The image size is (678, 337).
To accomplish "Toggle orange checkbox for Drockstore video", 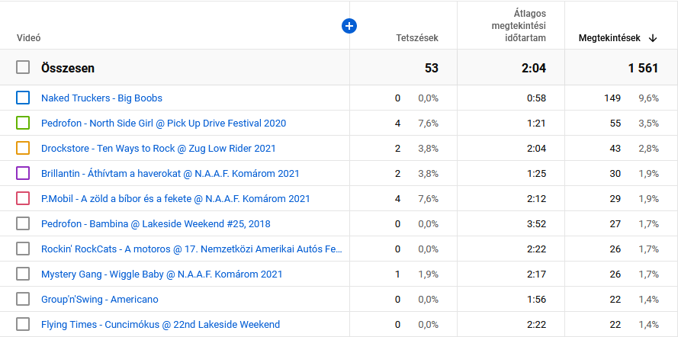I will [23, 148].
